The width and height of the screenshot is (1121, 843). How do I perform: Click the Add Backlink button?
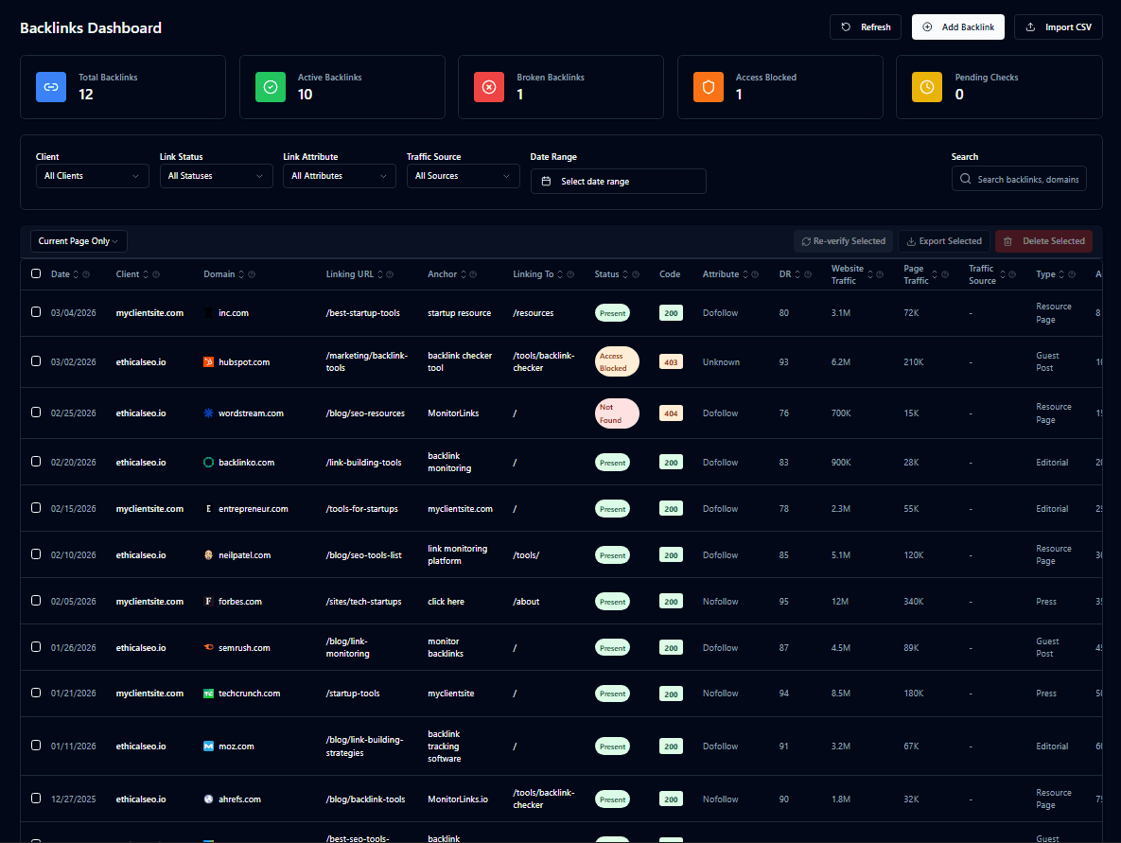pyautogui.click(x=958, y=26)
